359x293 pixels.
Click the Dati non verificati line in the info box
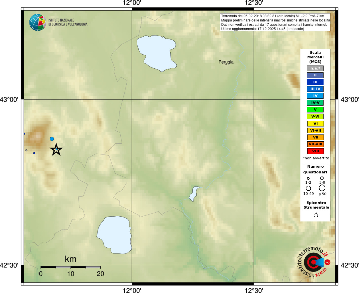[x=274, y=25]
